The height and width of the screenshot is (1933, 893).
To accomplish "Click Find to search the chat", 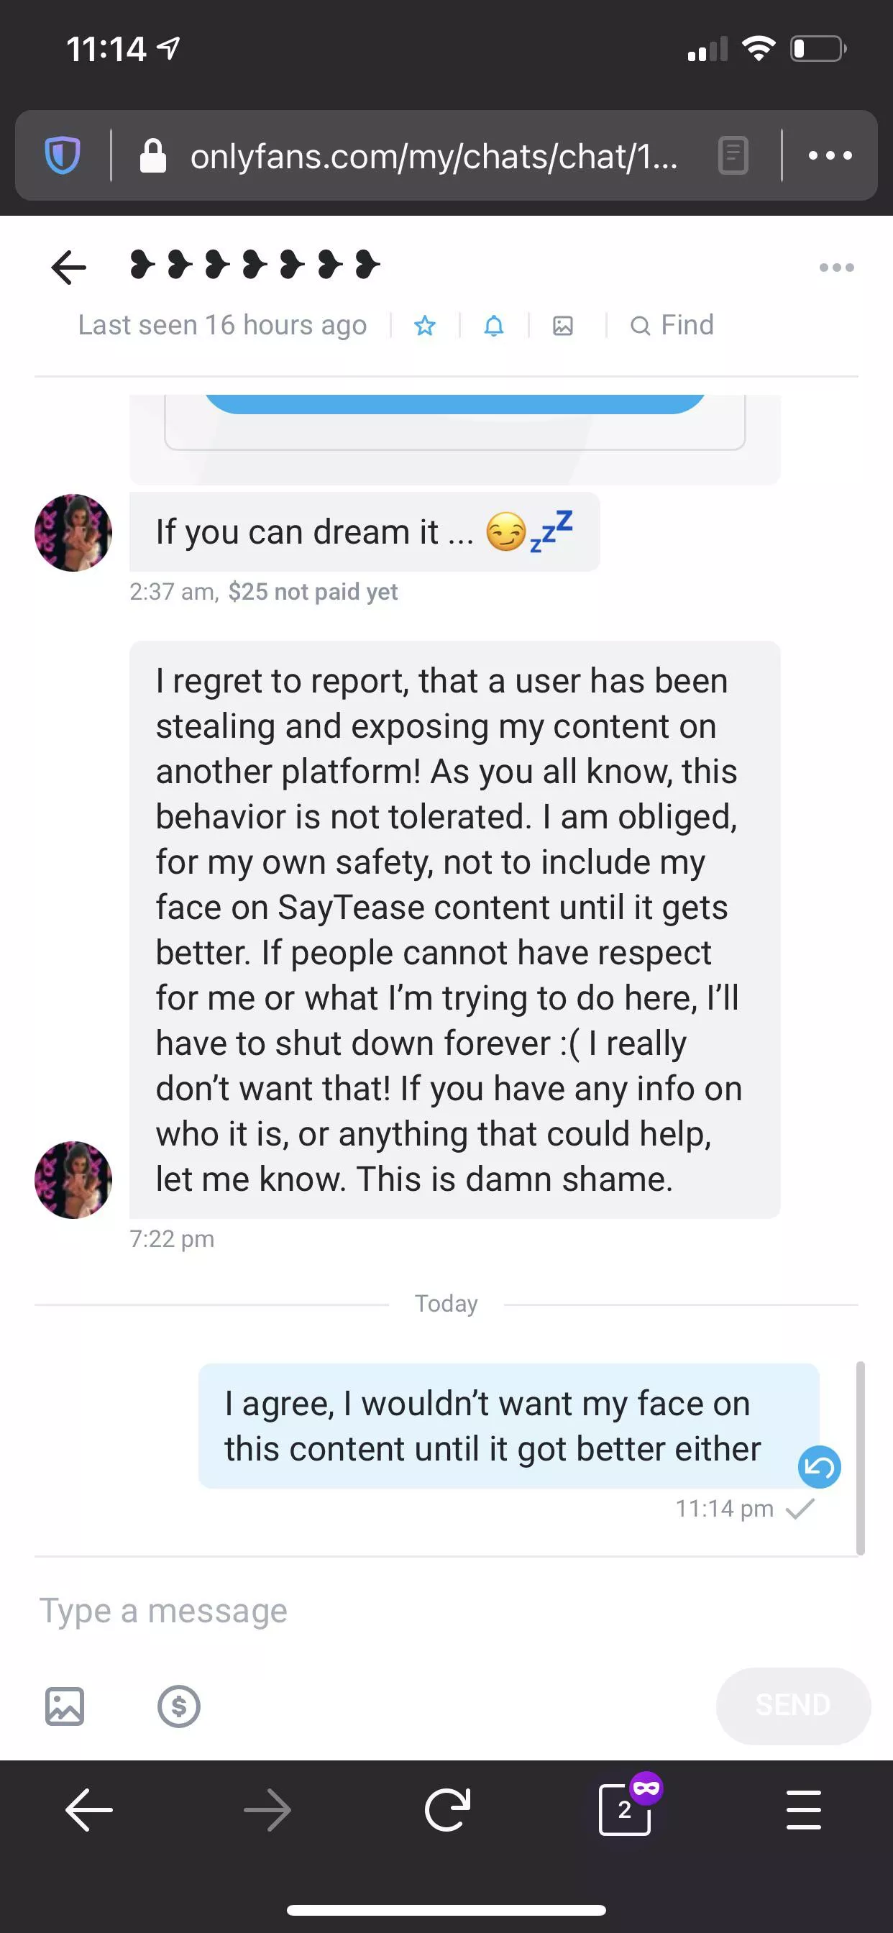I will coord(672,326).
